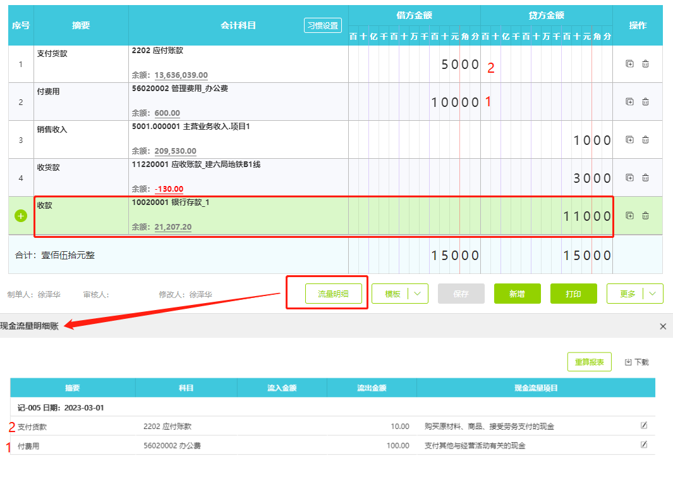
Task: Delete the 收货款 row via trash icon
Action: coord(645,178)
